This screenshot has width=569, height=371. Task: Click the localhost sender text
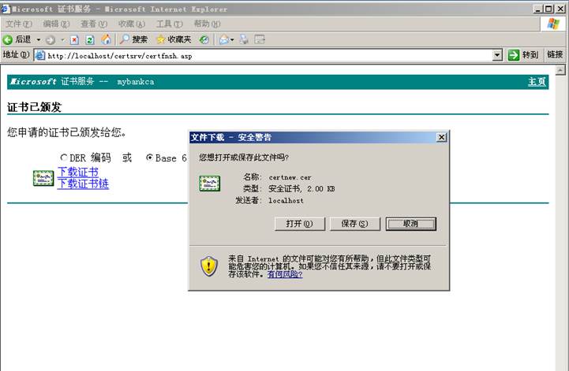[x=286, y=200]
